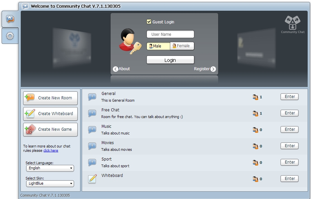This screenshot has height=199, width=311.
Task: Open the Select Language dropdown
Action: tap(50, 168)
